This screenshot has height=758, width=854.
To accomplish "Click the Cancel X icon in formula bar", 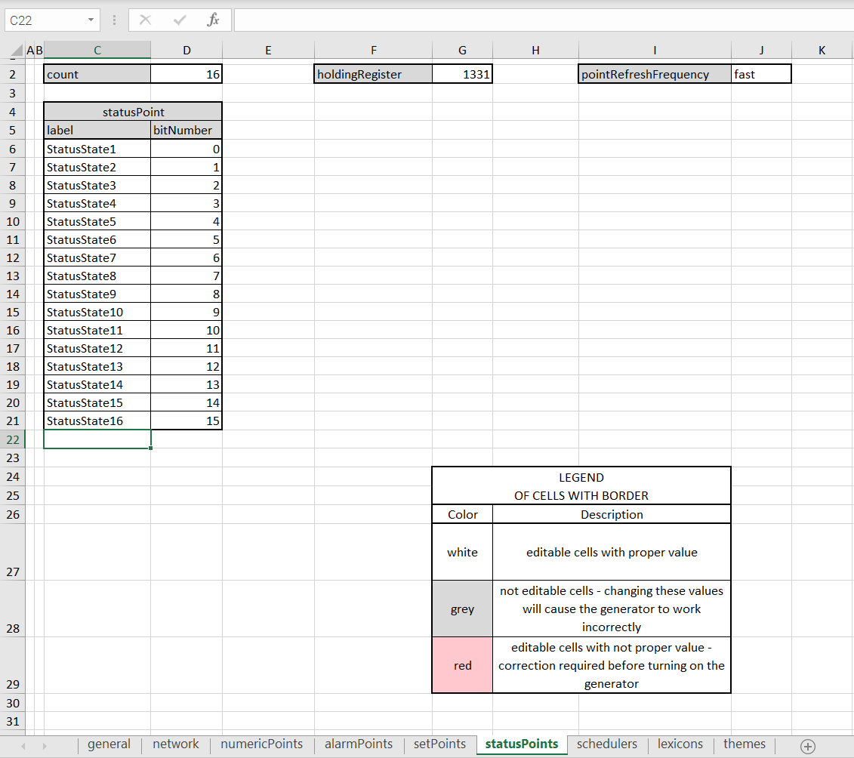I will (146, 20).
